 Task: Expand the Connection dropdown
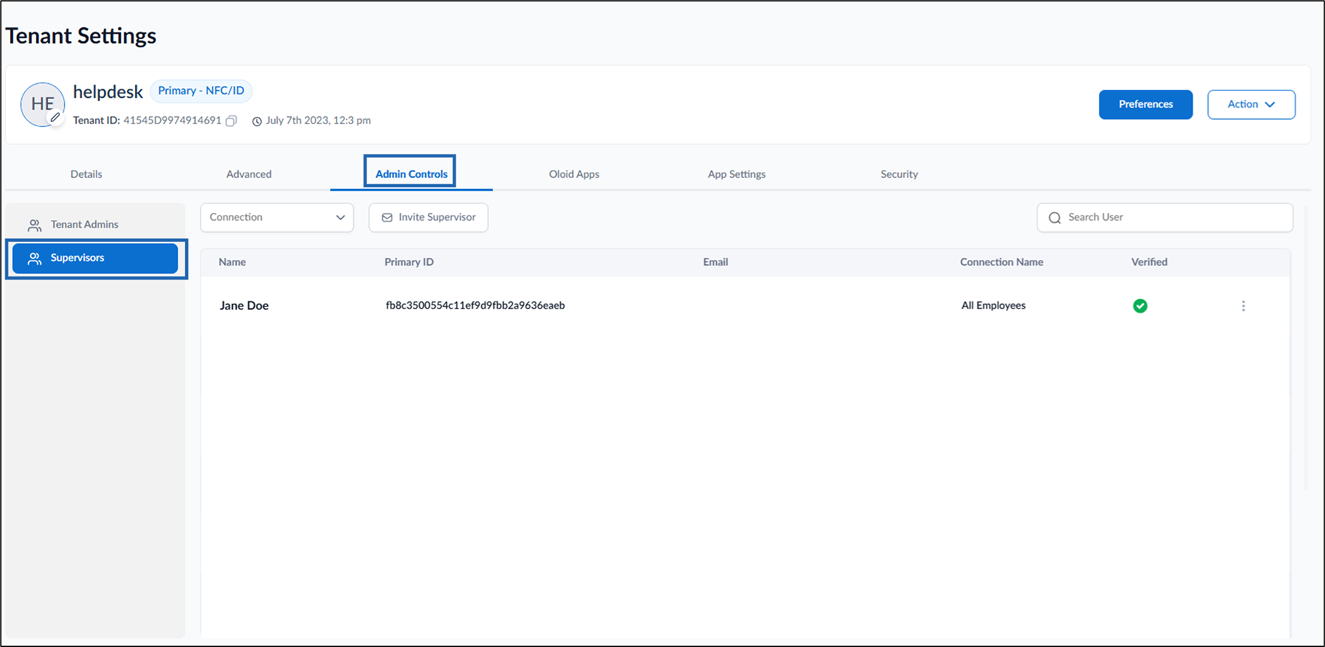click(x=277, y=217)
